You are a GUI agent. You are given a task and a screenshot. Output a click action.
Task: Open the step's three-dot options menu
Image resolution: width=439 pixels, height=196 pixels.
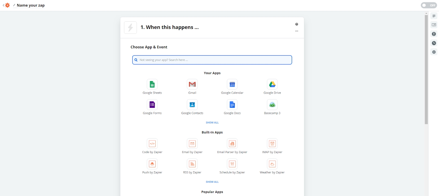297,31
